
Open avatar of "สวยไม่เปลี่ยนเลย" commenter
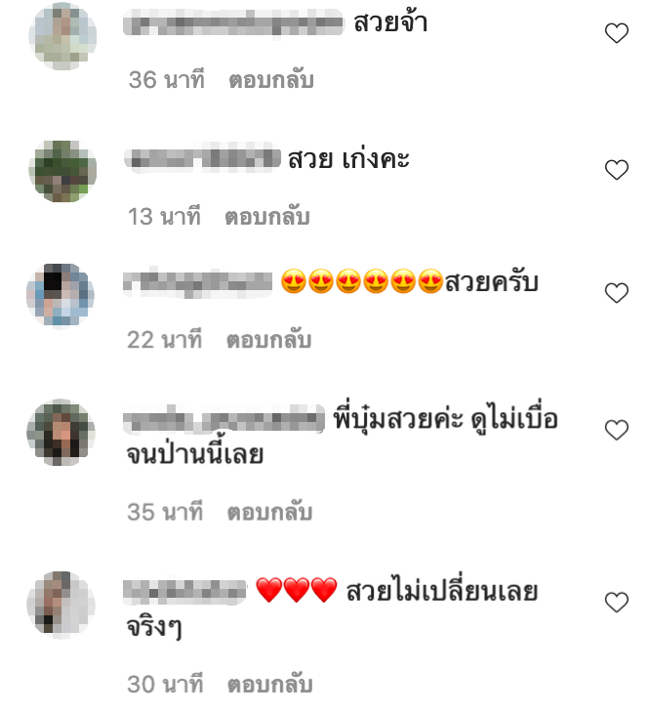[61, 605]
